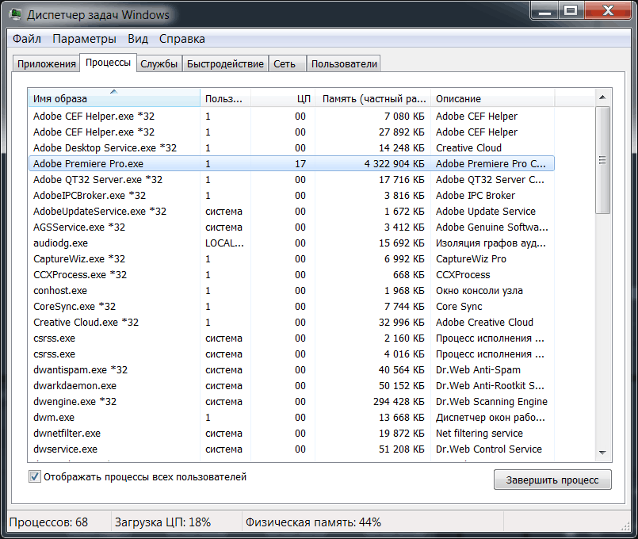The height and width of the screenshot is (539, 638).
Task: Switch to the Службы tab
Action: [159, 64]
